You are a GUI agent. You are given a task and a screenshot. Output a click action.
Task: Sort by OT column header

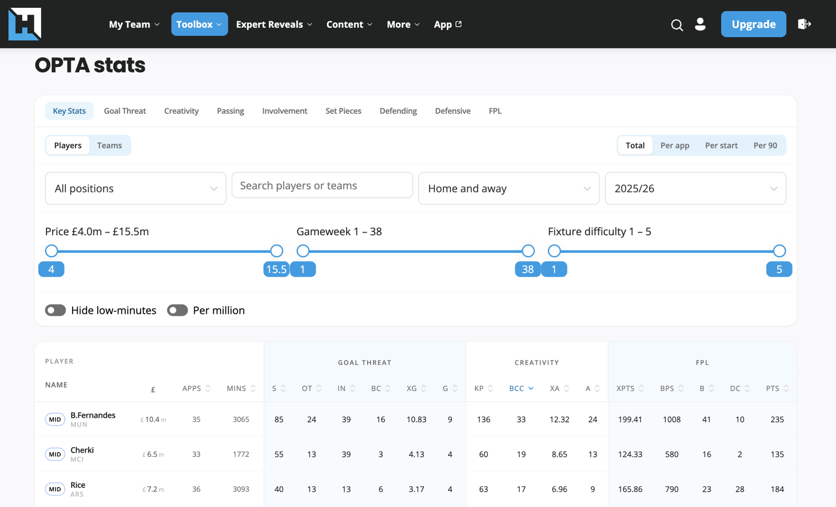click(311, 389)
